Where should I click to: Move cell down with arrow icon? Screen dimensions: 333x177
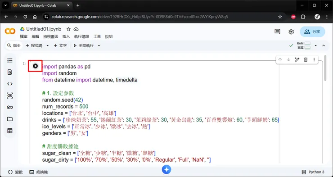288,60
